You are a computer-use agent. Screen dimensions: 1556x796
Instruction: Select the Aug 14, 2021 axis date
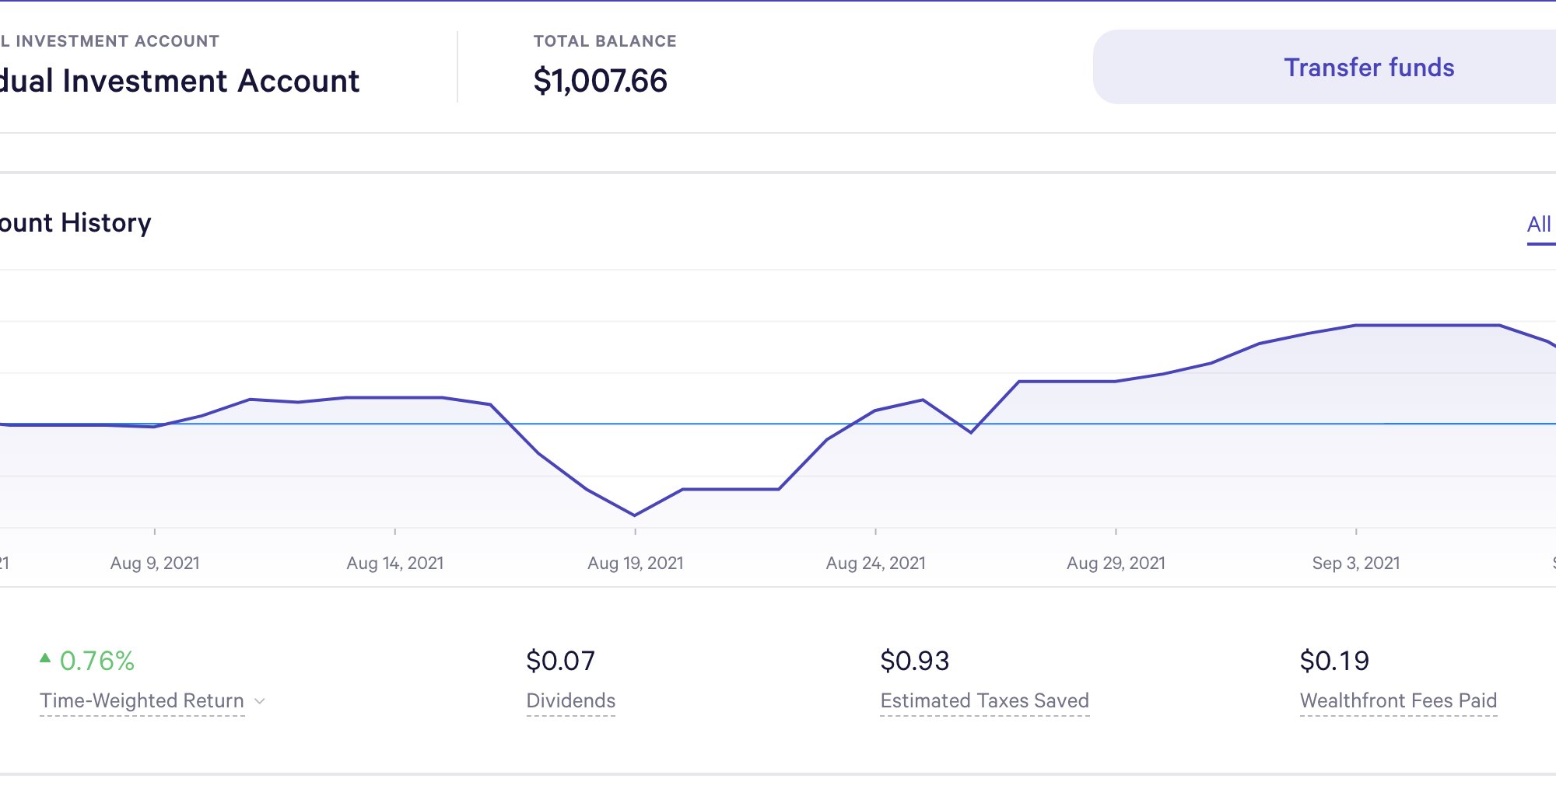click(395, 564)
